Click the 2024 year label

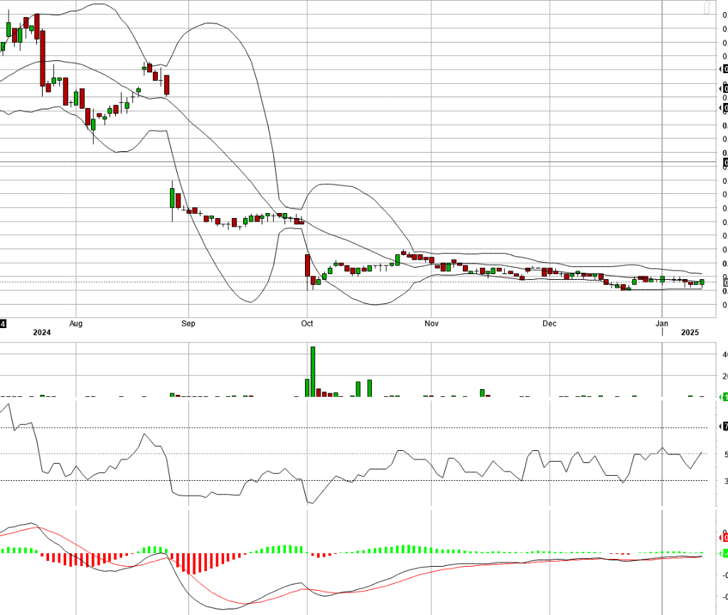pos(42,332)
